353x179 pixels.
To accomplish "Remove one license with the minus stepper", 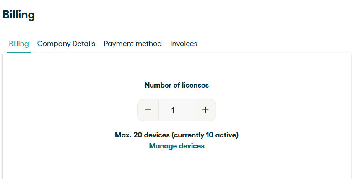I will click(148, 110).
